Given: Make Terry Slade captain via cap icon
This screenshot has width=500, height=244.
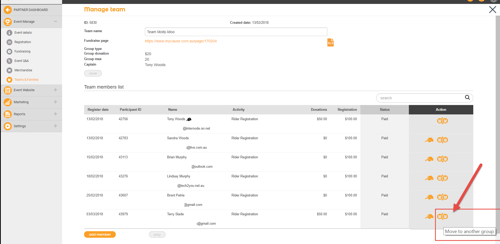Looking at the screenshot, I should (x=429, y=216).
